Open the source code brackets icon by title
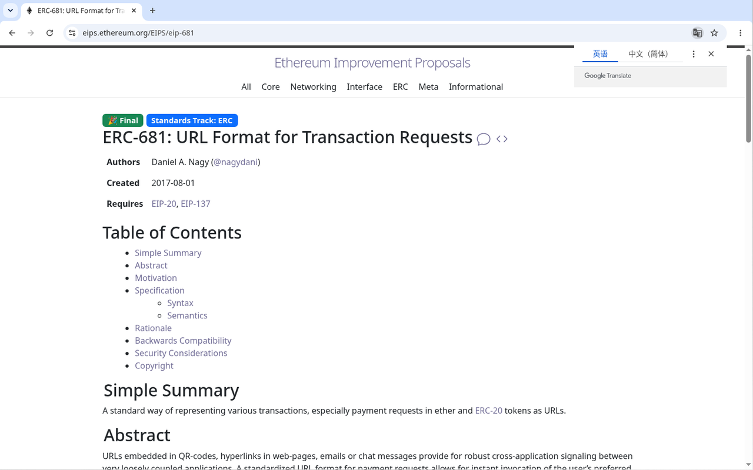 (502, 139)
